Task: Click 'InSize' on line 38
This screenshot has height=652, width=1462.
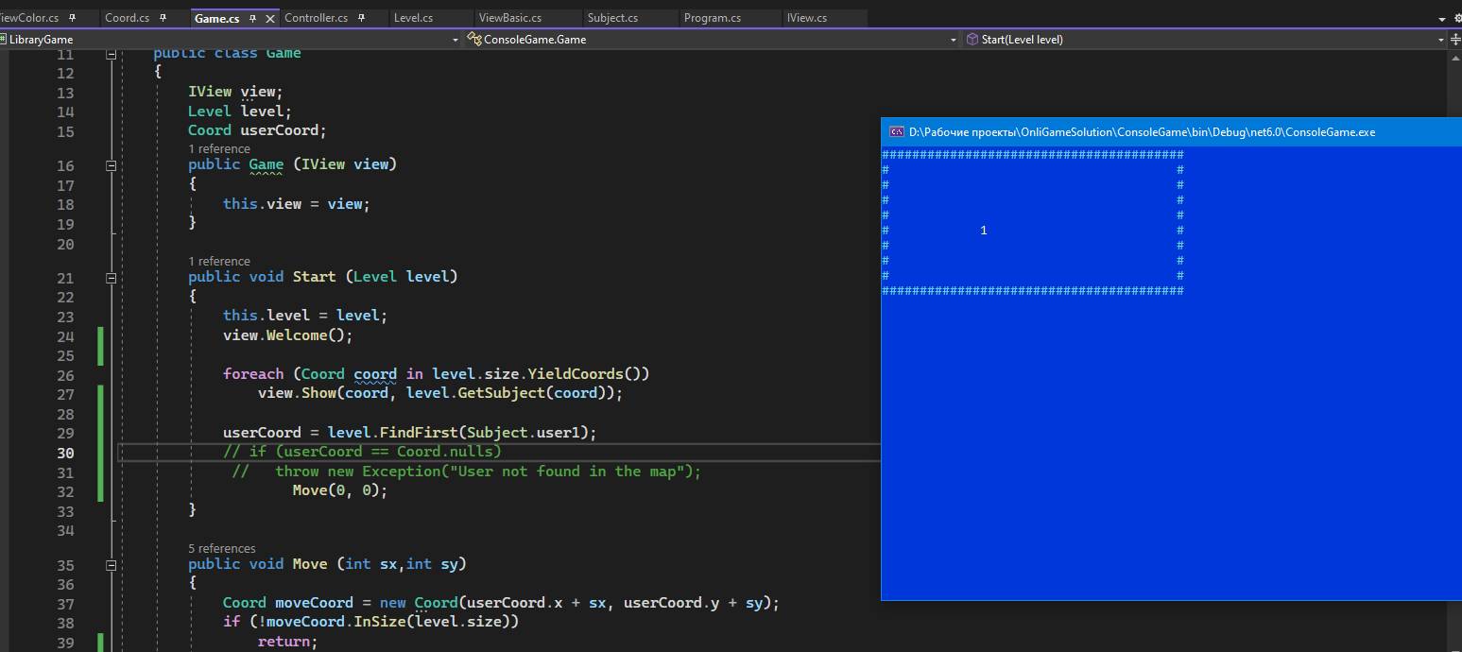Action: point(379,622)
